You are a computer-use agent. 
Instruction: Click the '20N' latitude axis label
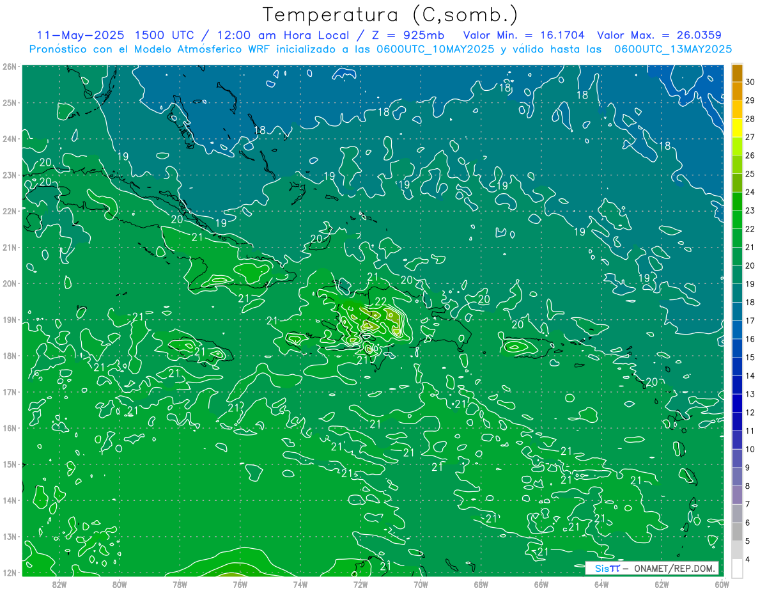[10, 283]
